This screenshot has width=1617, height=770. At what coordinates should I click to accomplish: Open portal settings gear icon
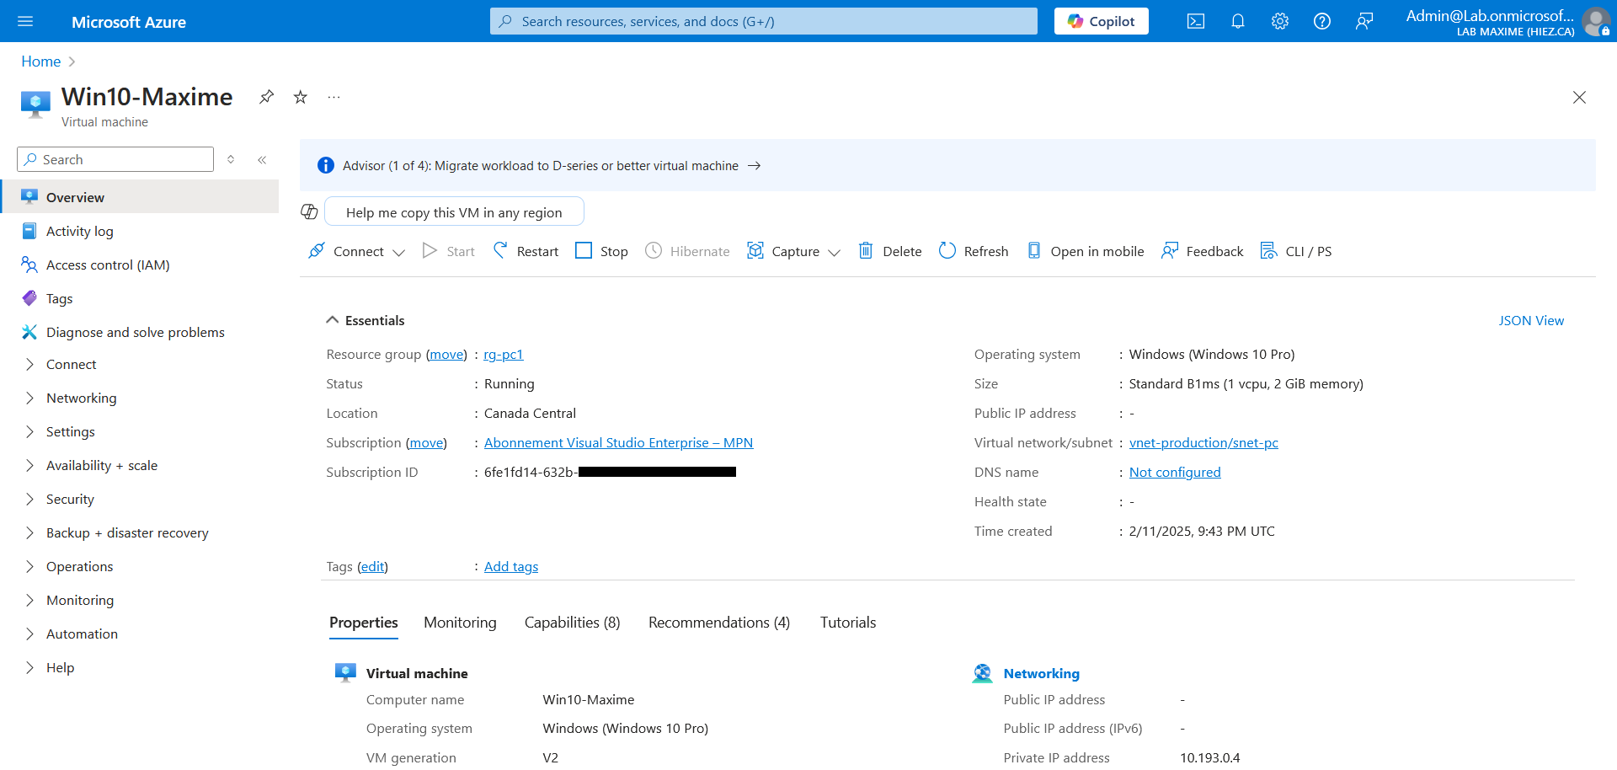[1279, 22]
